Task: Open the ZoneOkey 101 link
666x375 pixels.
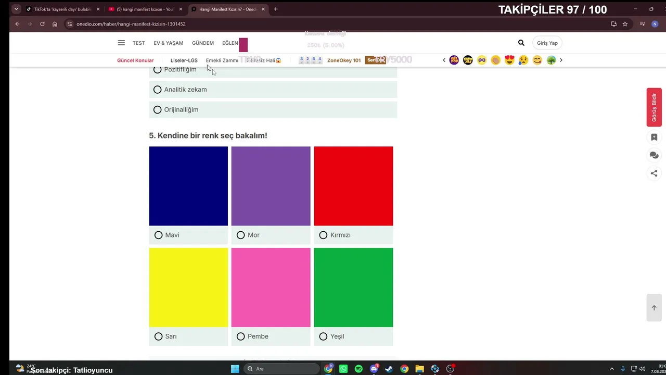Action: tap(343, 60)
